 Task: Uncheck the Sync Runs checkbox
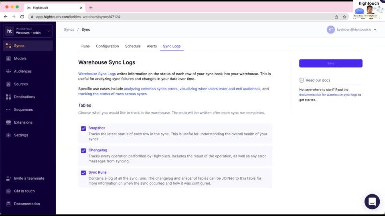pos(83,173)
